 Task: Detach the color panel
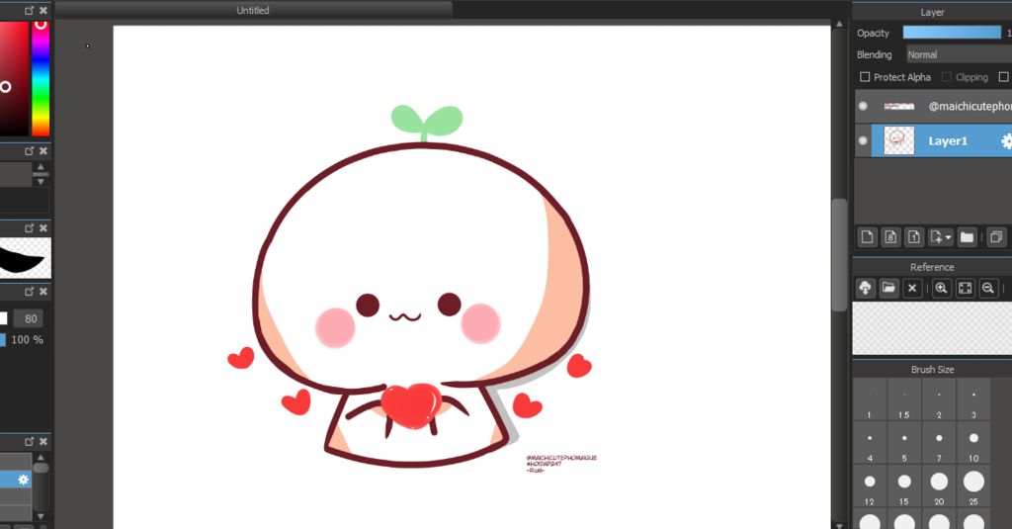click(29, 10)
